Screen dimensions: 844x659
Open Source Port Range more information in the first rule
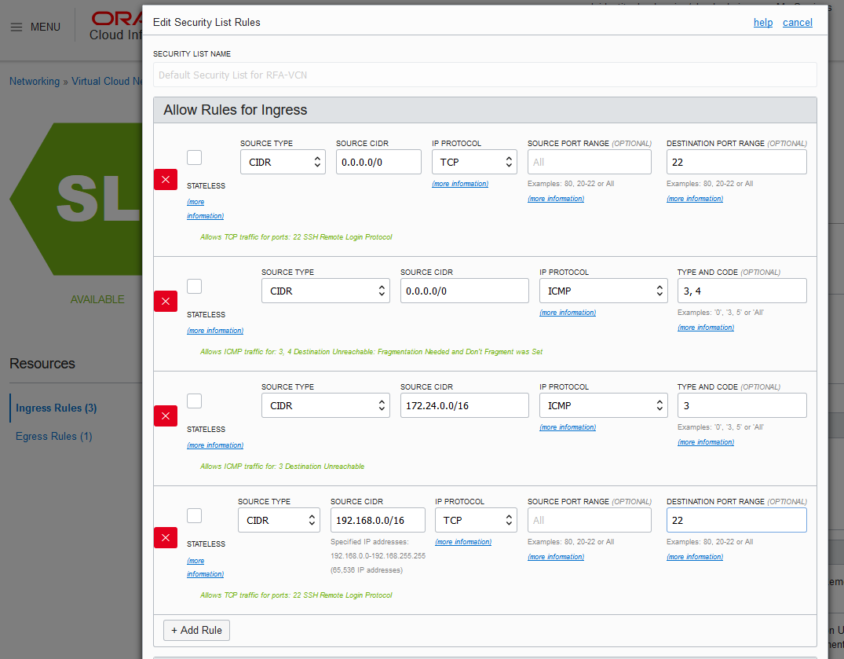pyautogui.click(x=556, y=199)
